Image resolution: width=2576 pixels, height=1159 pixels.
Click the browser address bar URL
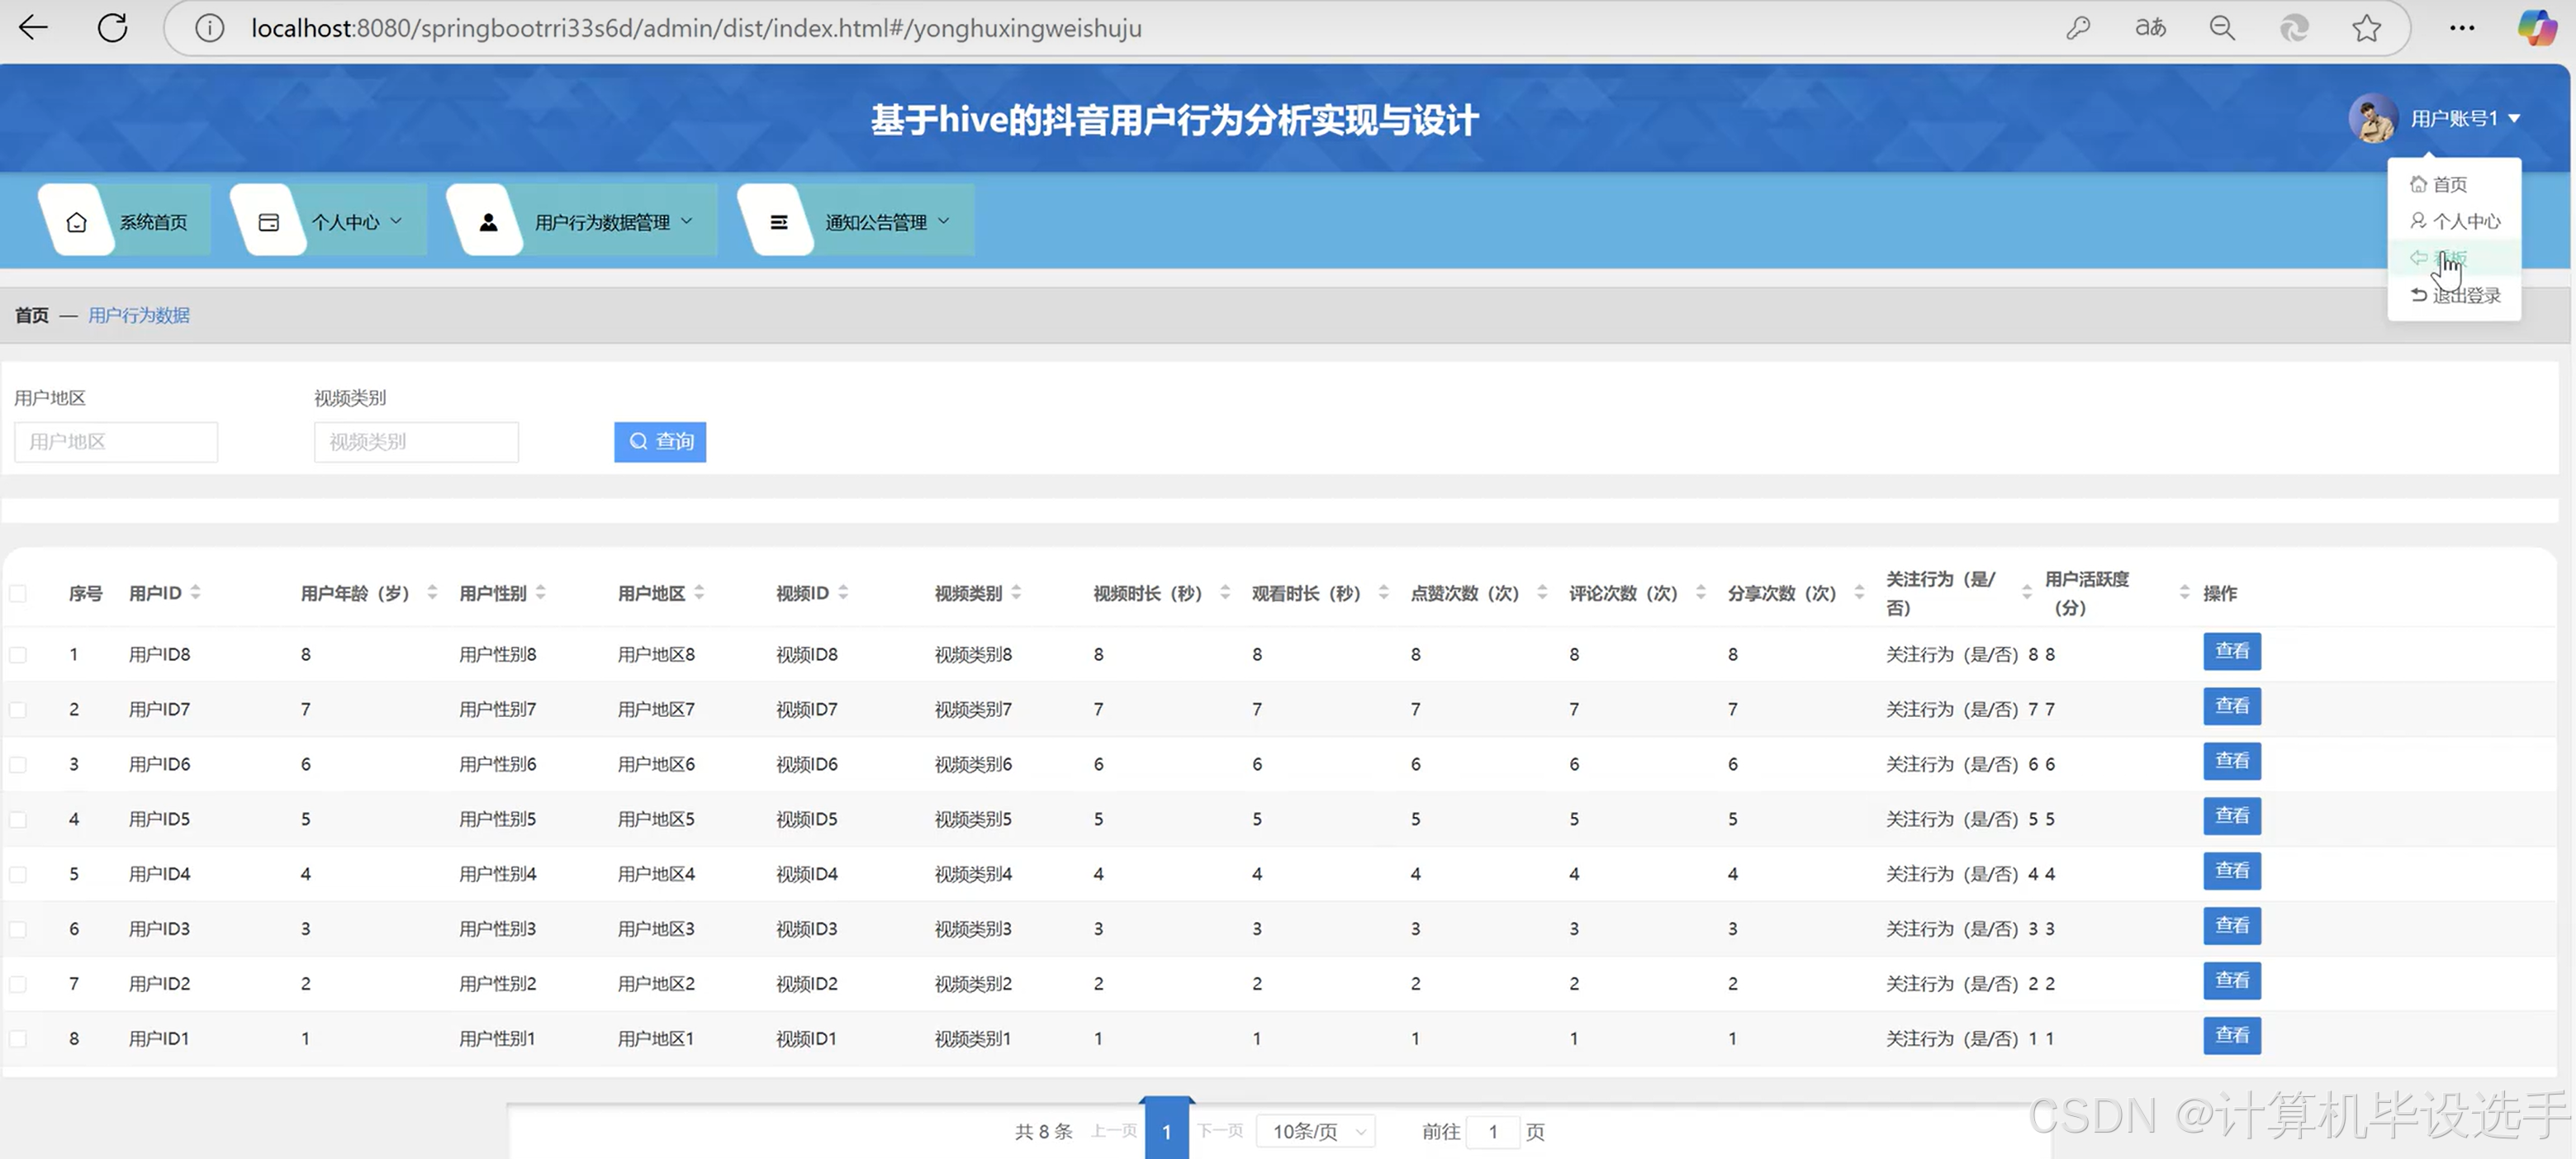coord(696,28)
